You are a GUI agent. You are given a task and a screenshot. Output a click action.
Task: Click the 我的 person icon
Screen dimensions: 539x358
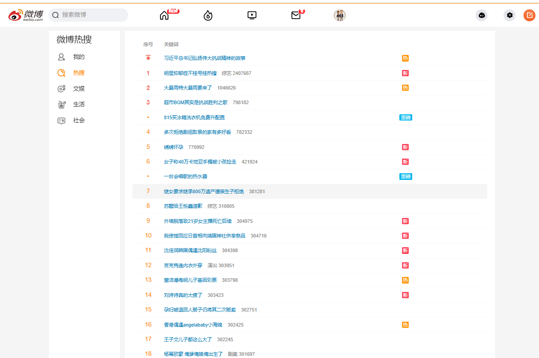pyautogui.click(x=62, y=57)
